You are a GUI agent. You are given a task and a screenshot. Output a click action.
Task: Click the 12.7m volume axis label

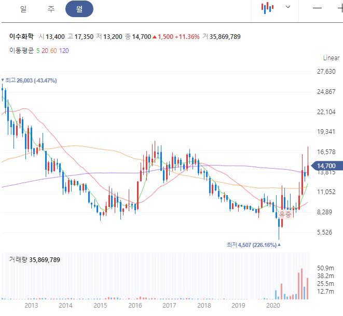point(325,292)
